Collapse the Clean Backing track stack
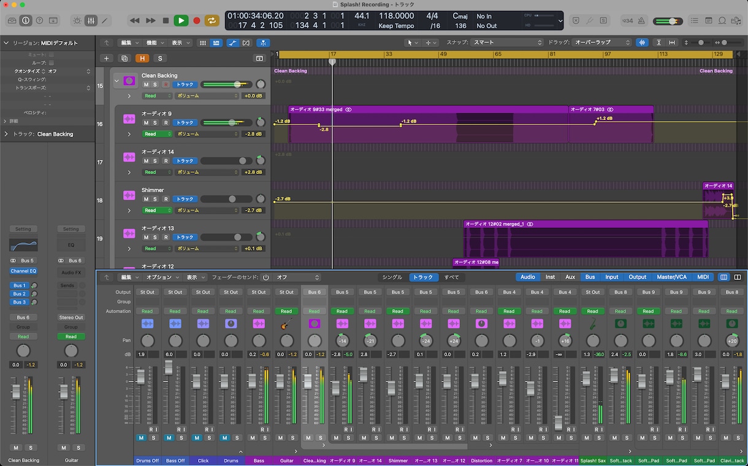This screenshot has height=466, width=748. [116, 80]
